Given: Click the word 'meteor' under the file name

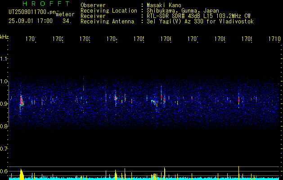Looking at the screenshot, I should point(65,14).
